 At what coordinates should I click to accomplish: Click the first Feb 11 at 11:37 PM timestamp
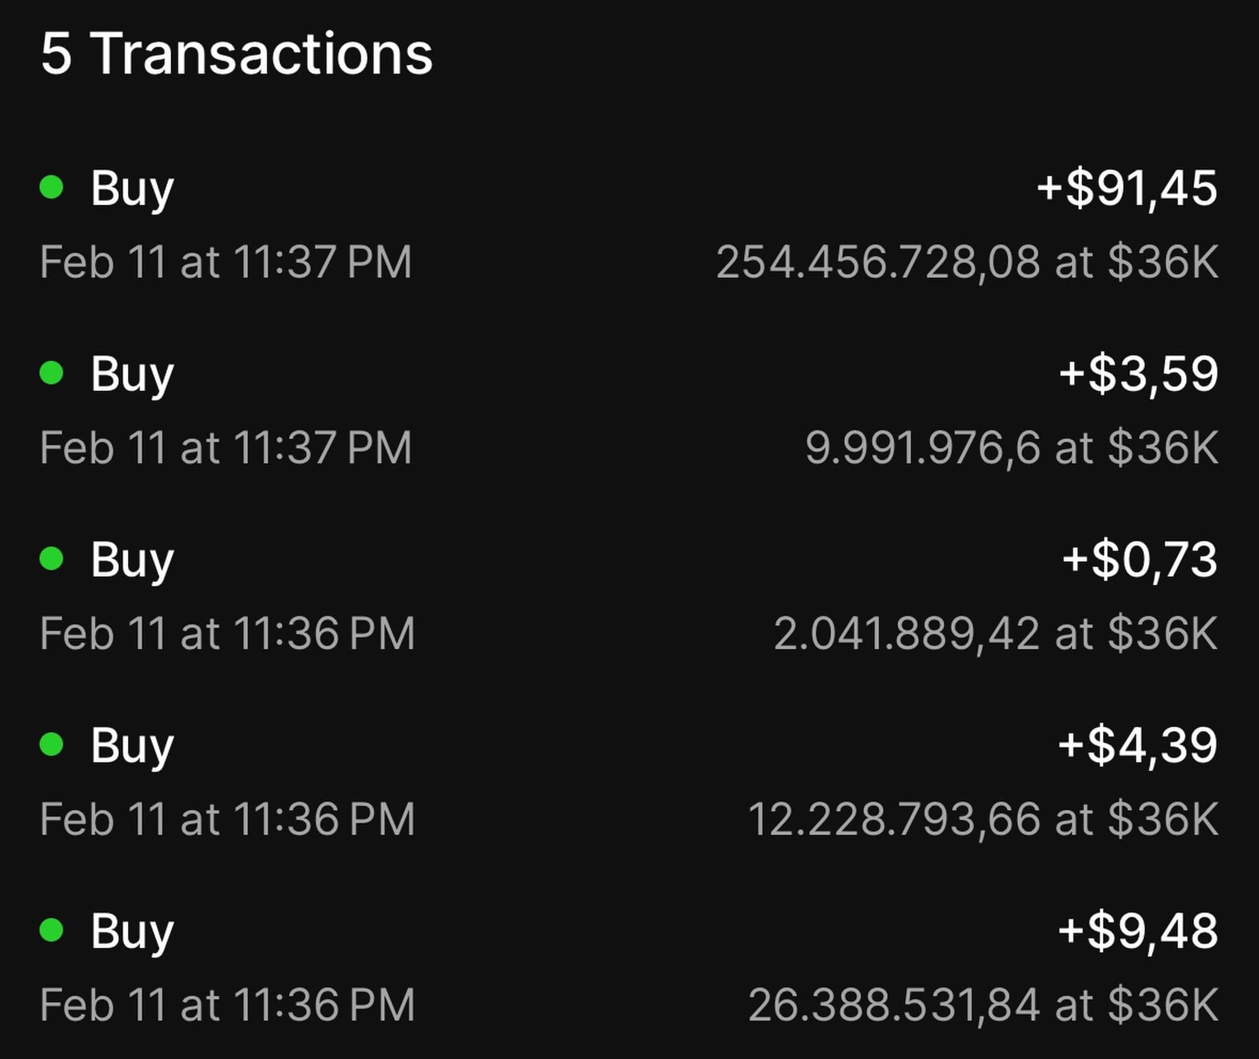point(226,262)
